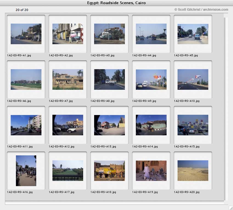The height and width of the screenshot is (210, 233).
Task: Click the filename label 1A2-EG-RS-A17.jpg
Action: (x=61, y=192)
